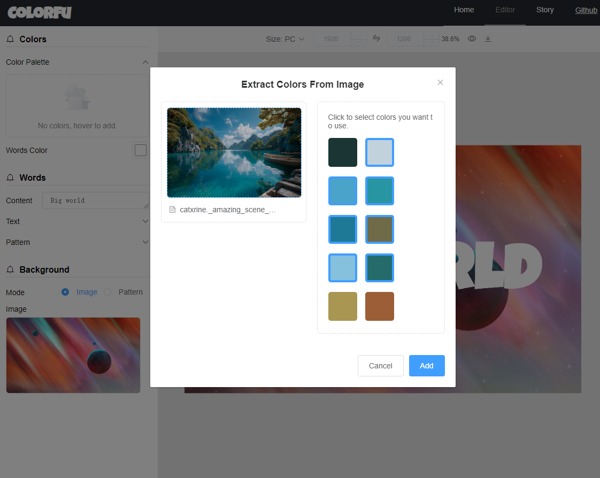The height and width of the screenshot is (478, 600).
Task: Click the space background image thumbnail
Action: coord(73,355)
